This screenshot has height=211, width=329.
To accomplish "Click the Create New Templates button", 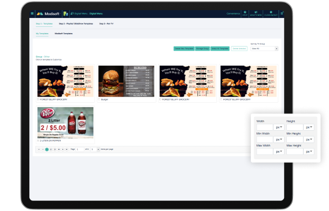I will point(184,49).
